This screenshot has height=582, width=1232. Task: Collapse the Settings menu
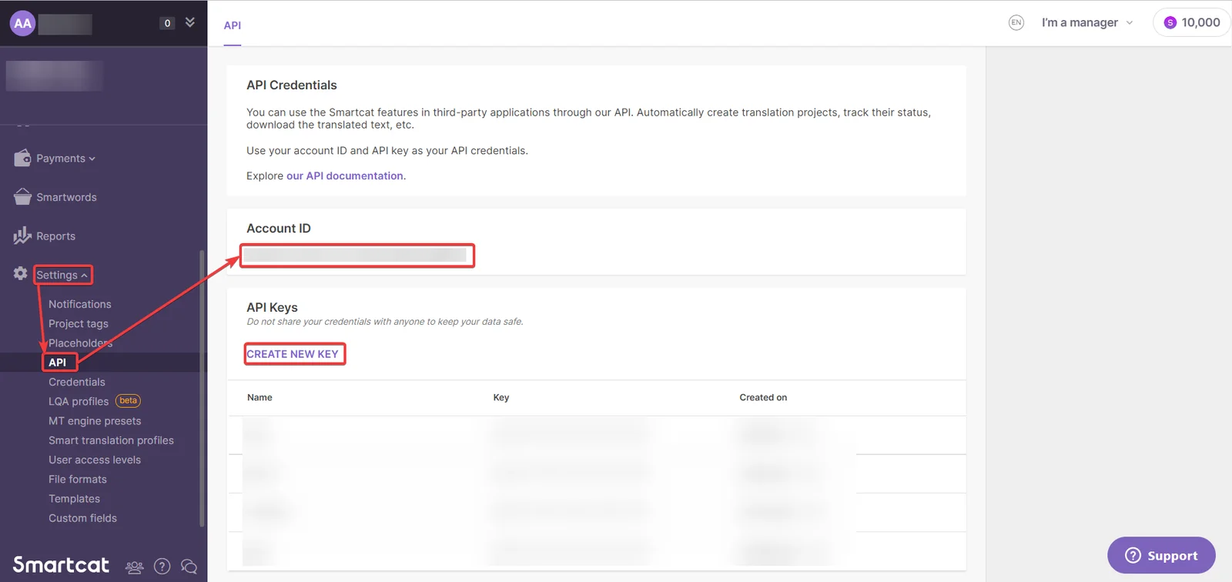click(x=62, y=275)
